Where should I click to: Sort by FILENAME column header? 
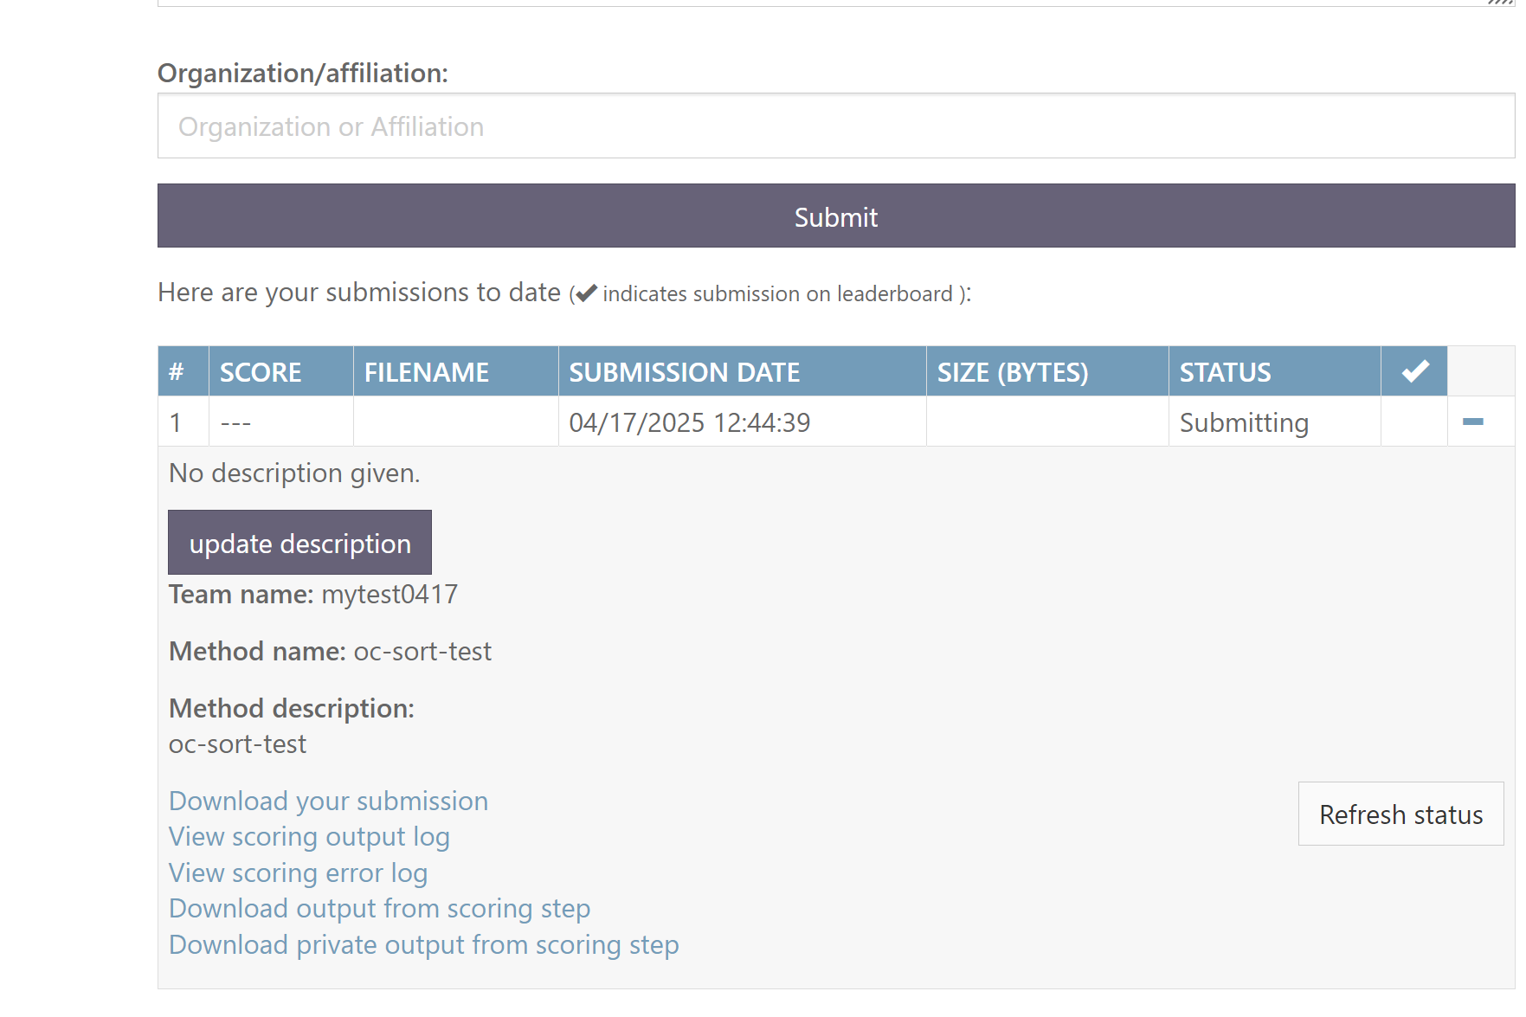pos(426,372)
